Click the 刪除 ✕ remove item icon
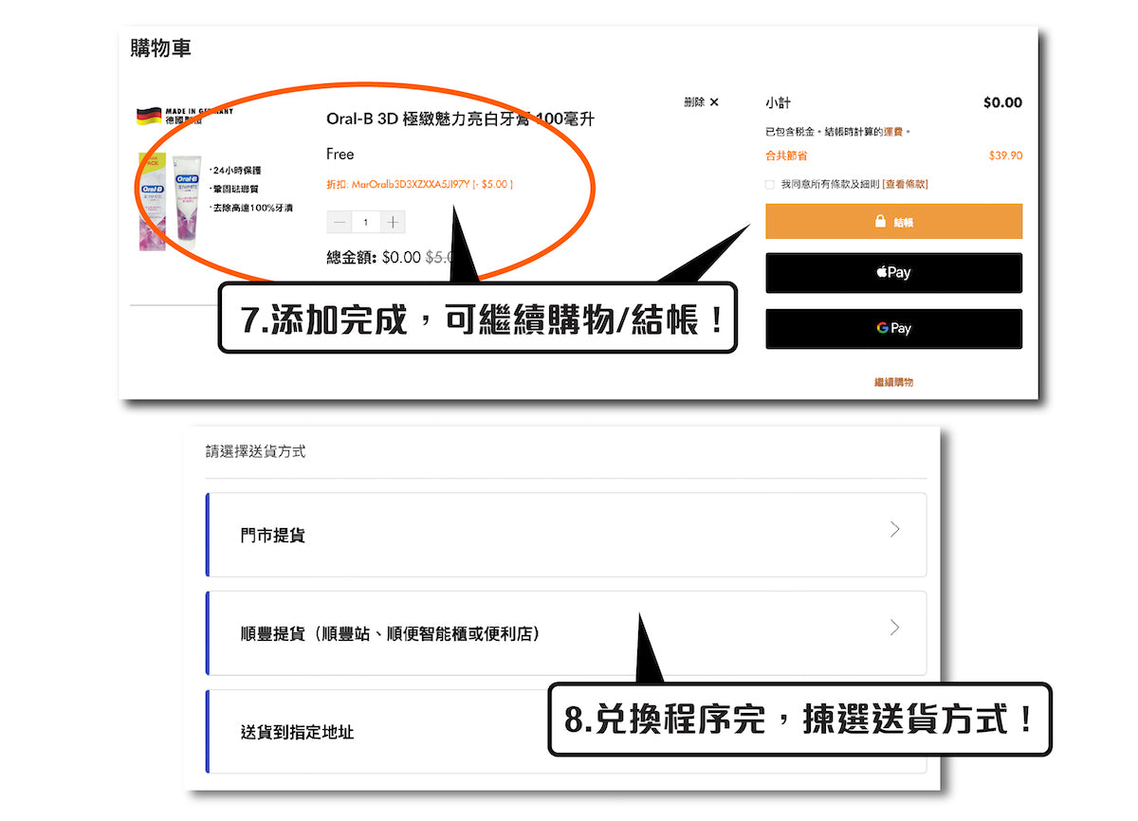This screenshot has height=821, width=1138. coord(713,102)
